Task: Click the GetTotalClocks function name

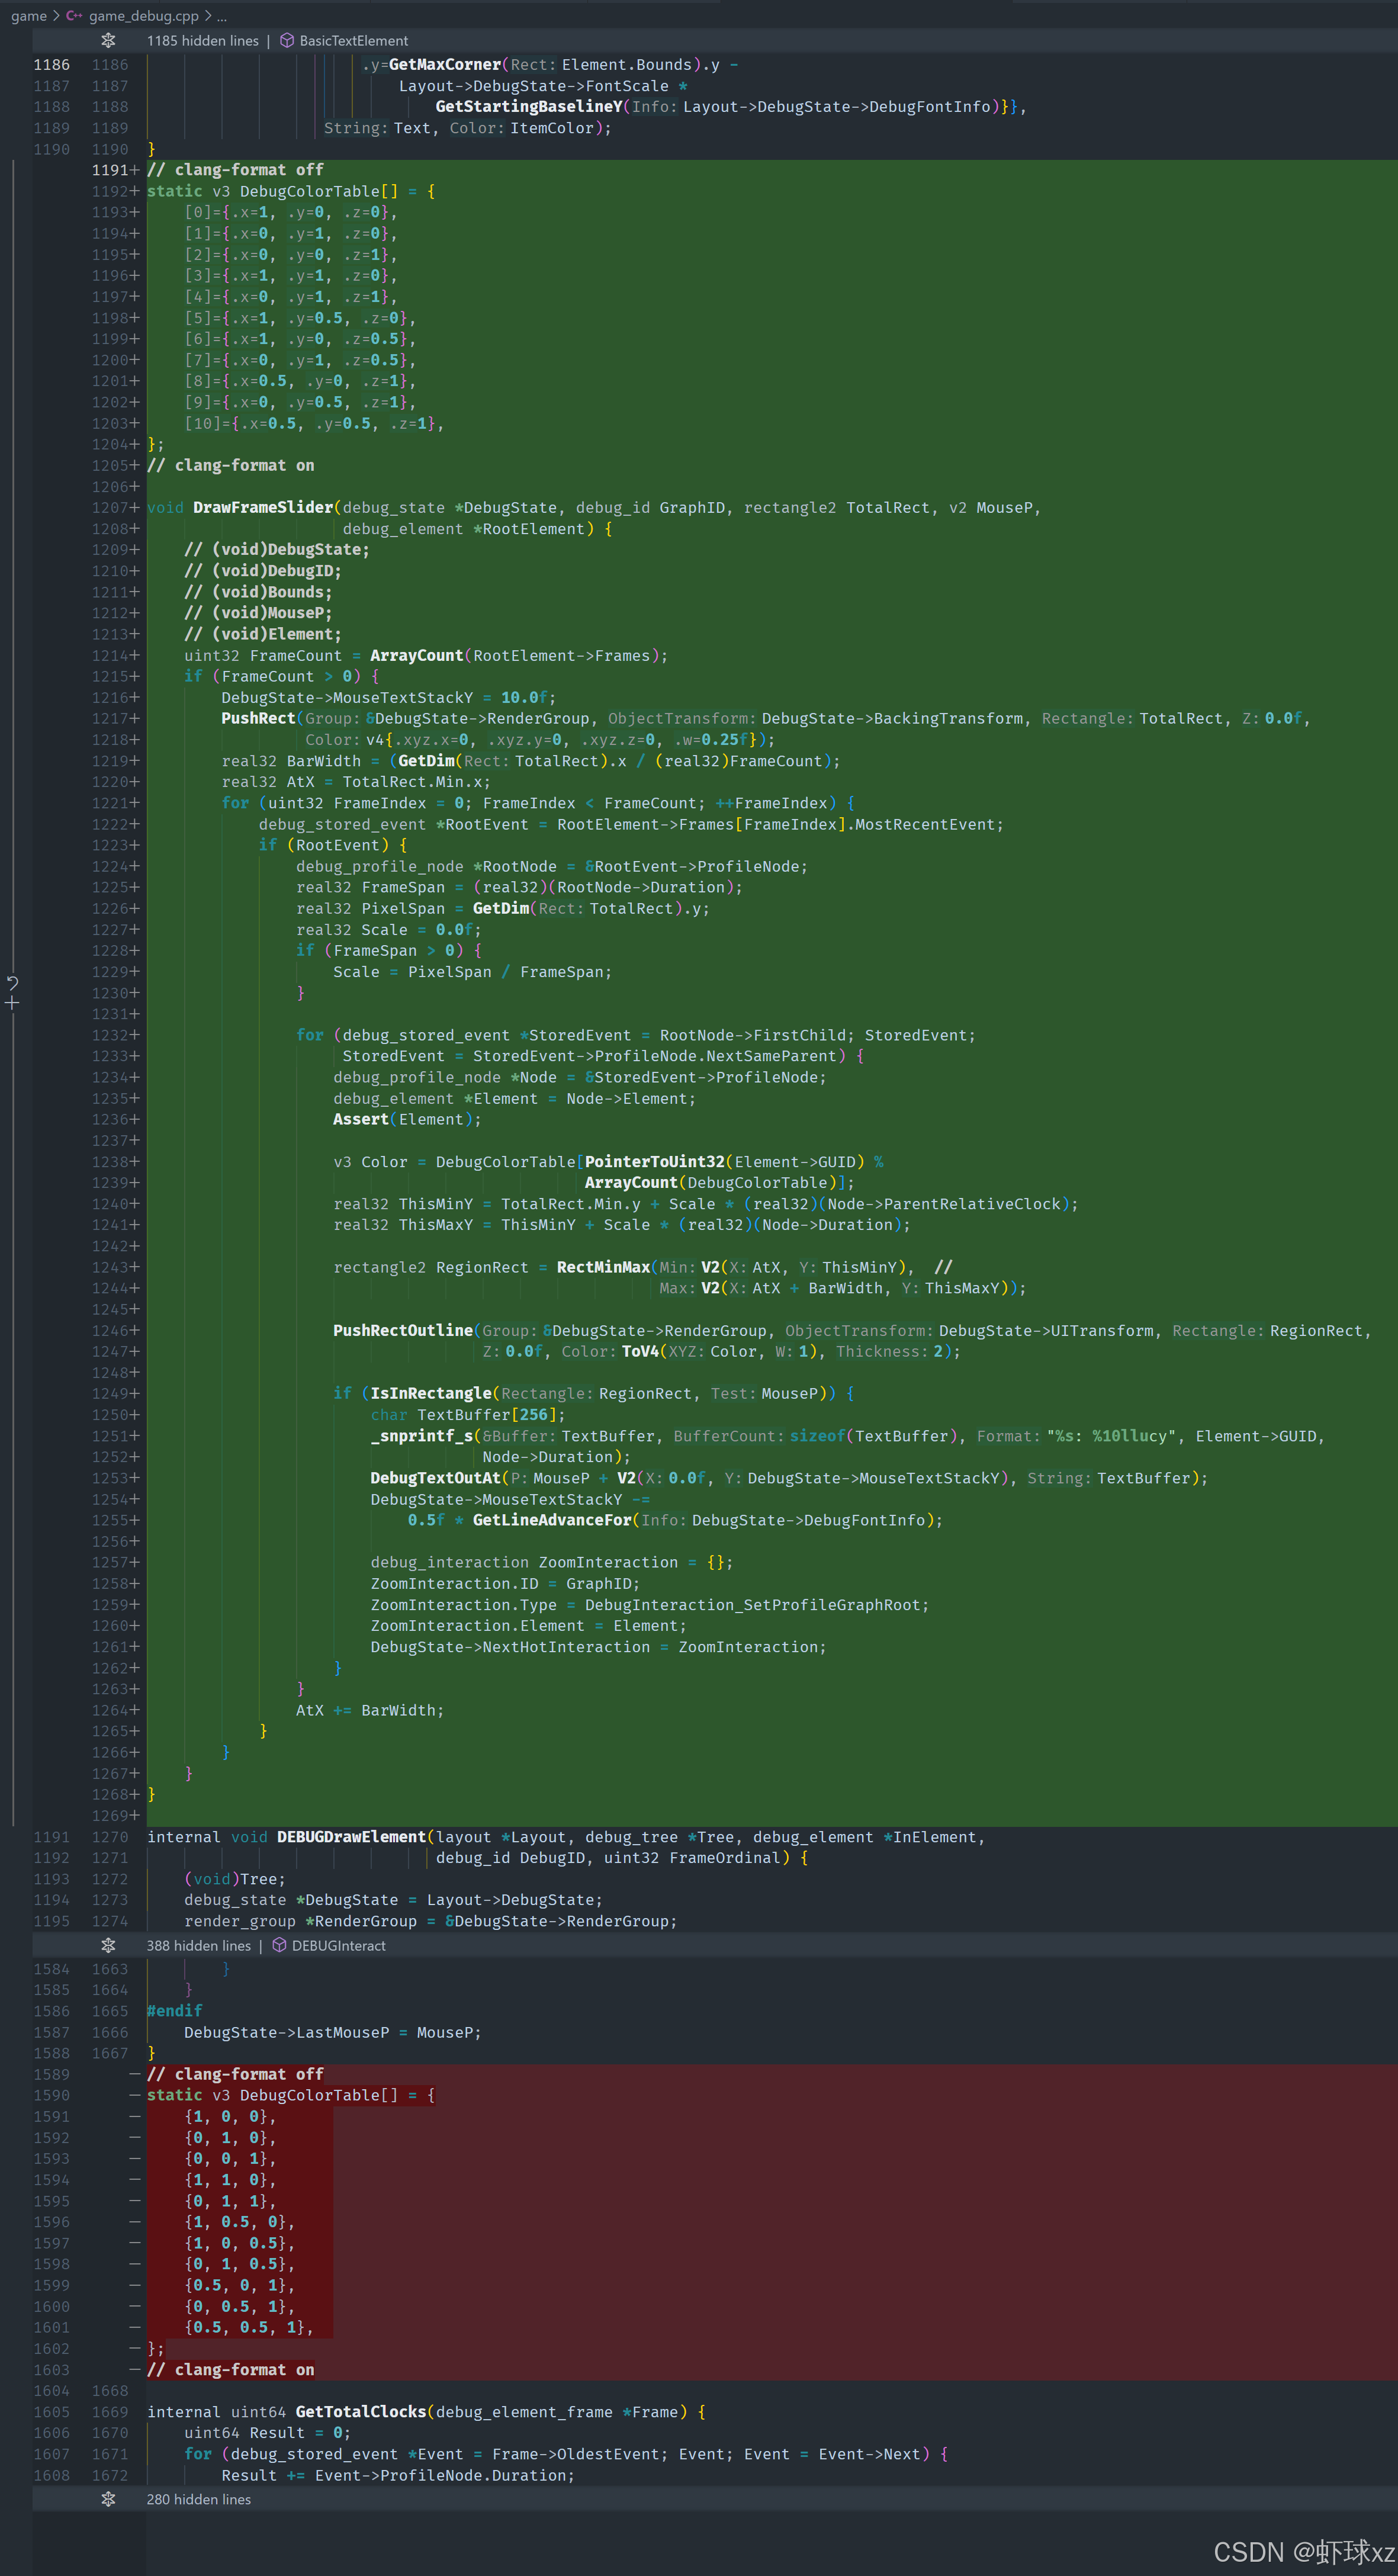Action: tap(360, 2412)
